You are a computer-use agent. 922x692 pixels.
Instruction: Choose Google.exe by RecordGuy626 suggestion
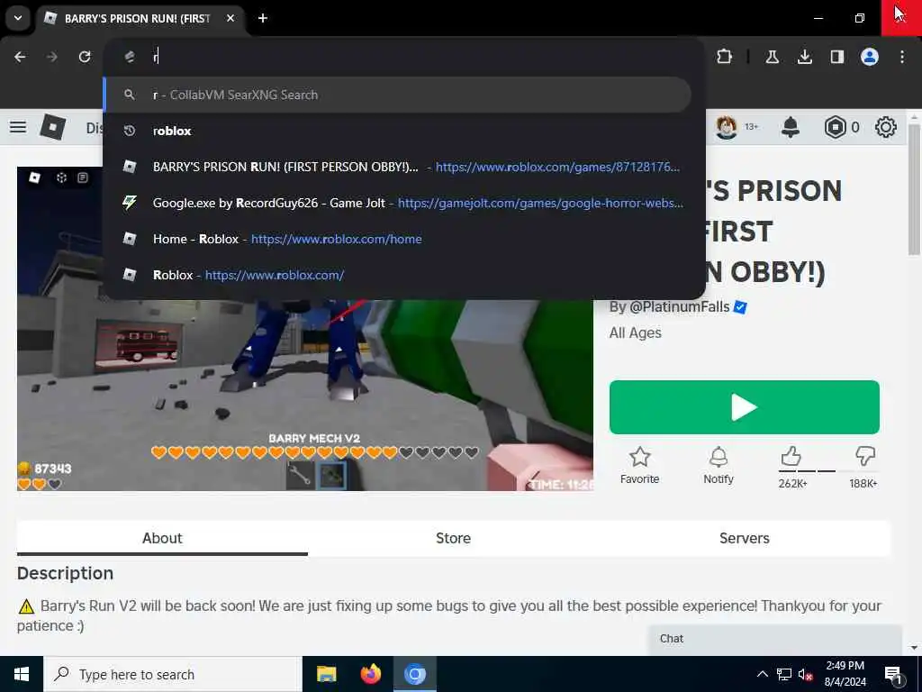pyautogui.click(x=397, y=203)
